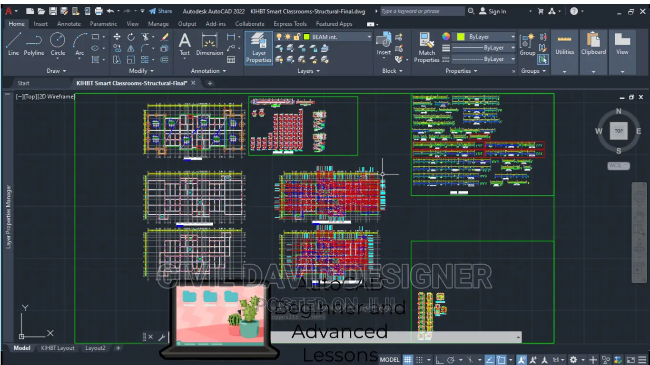Choose the Hatch tool in Draw panel

[95, 59]
